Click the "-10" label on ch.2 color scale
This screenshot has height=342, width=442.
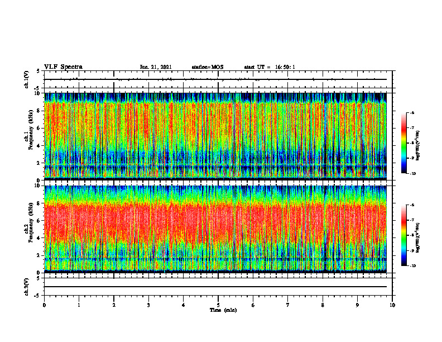click(x=413, y=266)
